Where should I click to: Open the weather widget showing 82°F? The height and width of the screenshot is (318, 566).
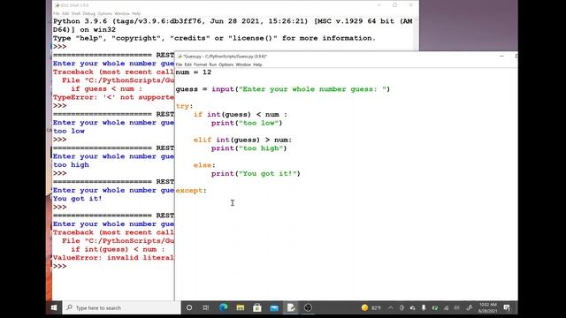coord(371,307)
